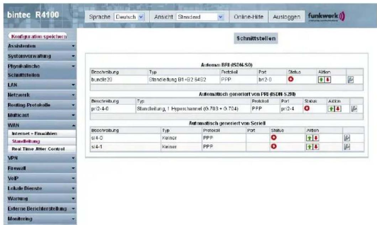The height and width of the screenshot is (225, 377).
Task: Click green up arrow for pri2-4-0 row
Action: (331, 109)
